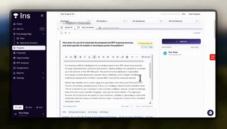Apply Heading 2 formatting
Screen dimensions: 227x129
[71, 57]
